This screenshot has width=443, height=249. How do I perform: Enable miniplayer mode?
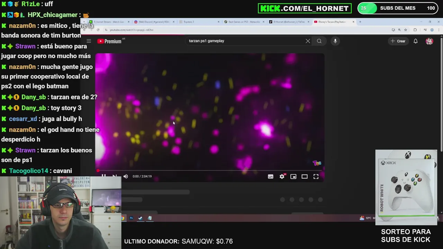pos(293,176)
